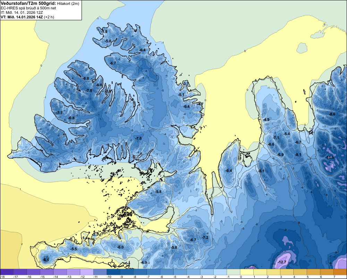Viewport: 347px width, 279px height.
Task: Click the -18 value on the legend scale
Action: coord(2,277)
